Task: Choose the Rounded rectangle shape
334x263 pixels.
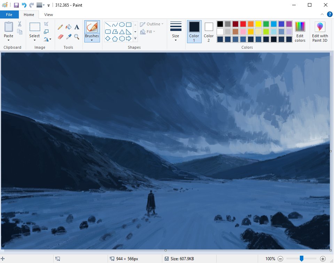Action: [x=108, y=32]
